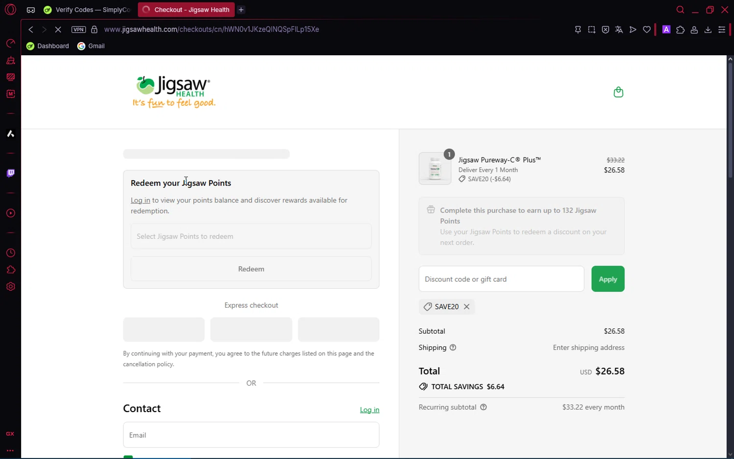Show Shipping help question mark info

point(453,347)
